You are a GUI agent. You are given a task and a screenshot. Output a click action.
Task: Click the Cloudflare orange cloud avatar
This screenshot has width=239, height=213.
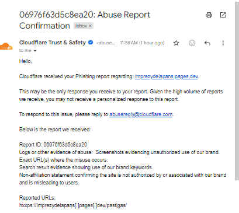pos(6,47)
